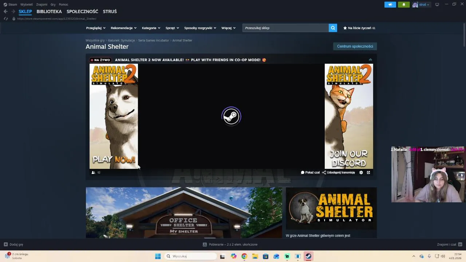Click the announcements megaphone button
This screenshot has width=466, height=262.
pyautogui.click(x=390, y=5)
